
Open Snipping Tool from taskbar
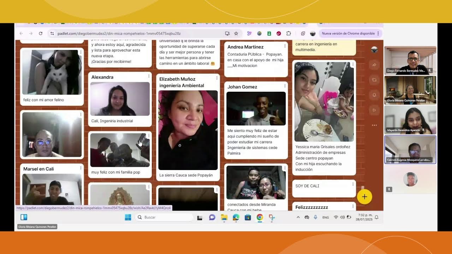[272, 217]
